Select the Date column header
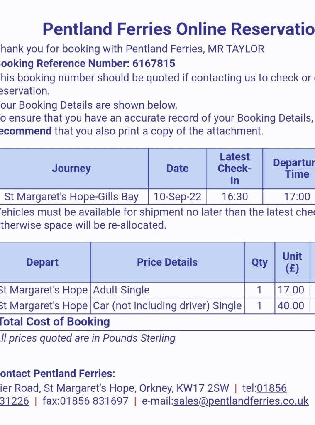This screenshot has width=315, height=425. 177,169
